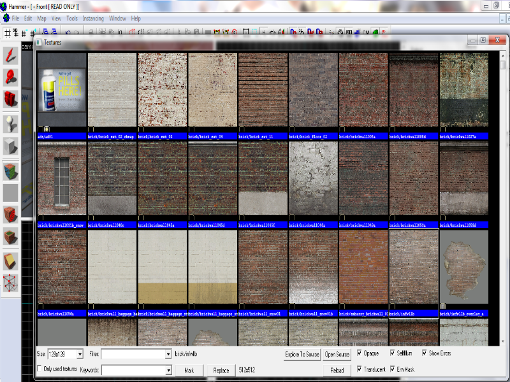Click the texture browser scroll down arrow

coord(503,341)
